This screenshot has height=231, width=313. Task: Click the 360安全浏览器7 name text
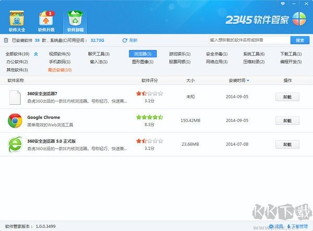pos(42,93)
